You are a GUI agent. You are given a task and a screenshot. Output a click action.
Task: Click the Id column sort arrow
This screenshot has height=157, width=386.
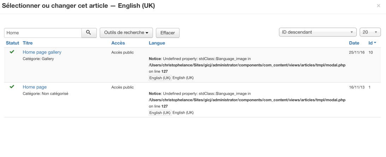(x=375, y=43)
